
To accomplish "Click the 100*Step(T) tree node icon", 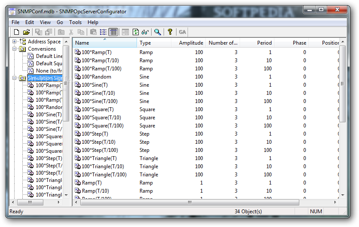I will (x=30, y=158).
